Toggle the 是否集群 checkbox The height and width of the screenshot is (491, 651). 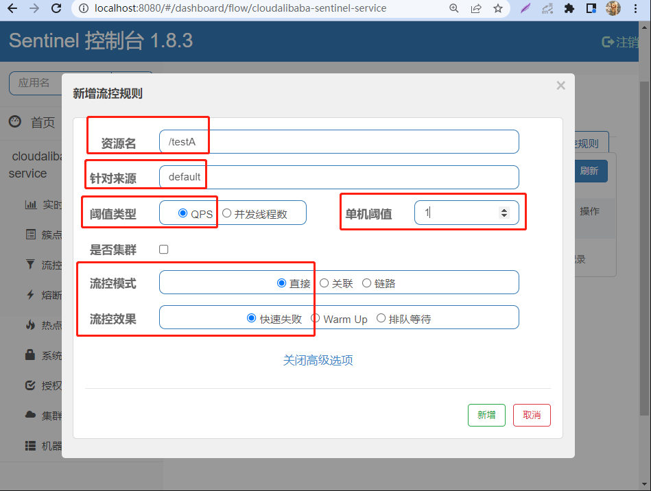click(x=163, y=249)
